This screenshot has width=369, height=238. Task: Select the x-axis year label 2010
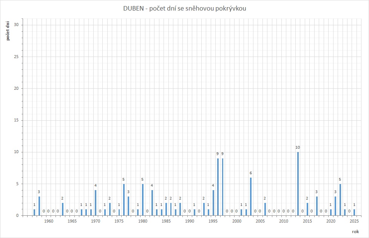[x=284, y=221]
